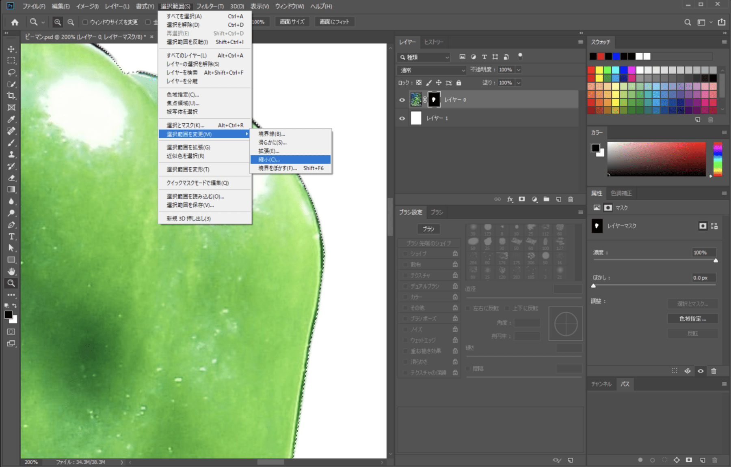The image size is (731, 467).
Task: Hide レイヤー 0 using its eye icon
Action: [x=402, y=100]
